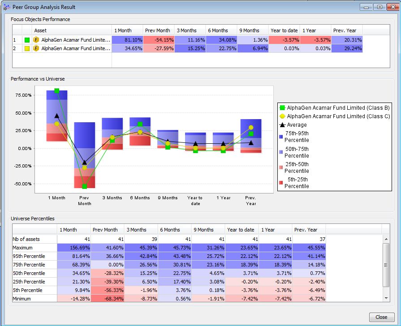Click the 9 Months header in Universe Percentiles
The image size is (401, 326).
(x=208, y=230)
